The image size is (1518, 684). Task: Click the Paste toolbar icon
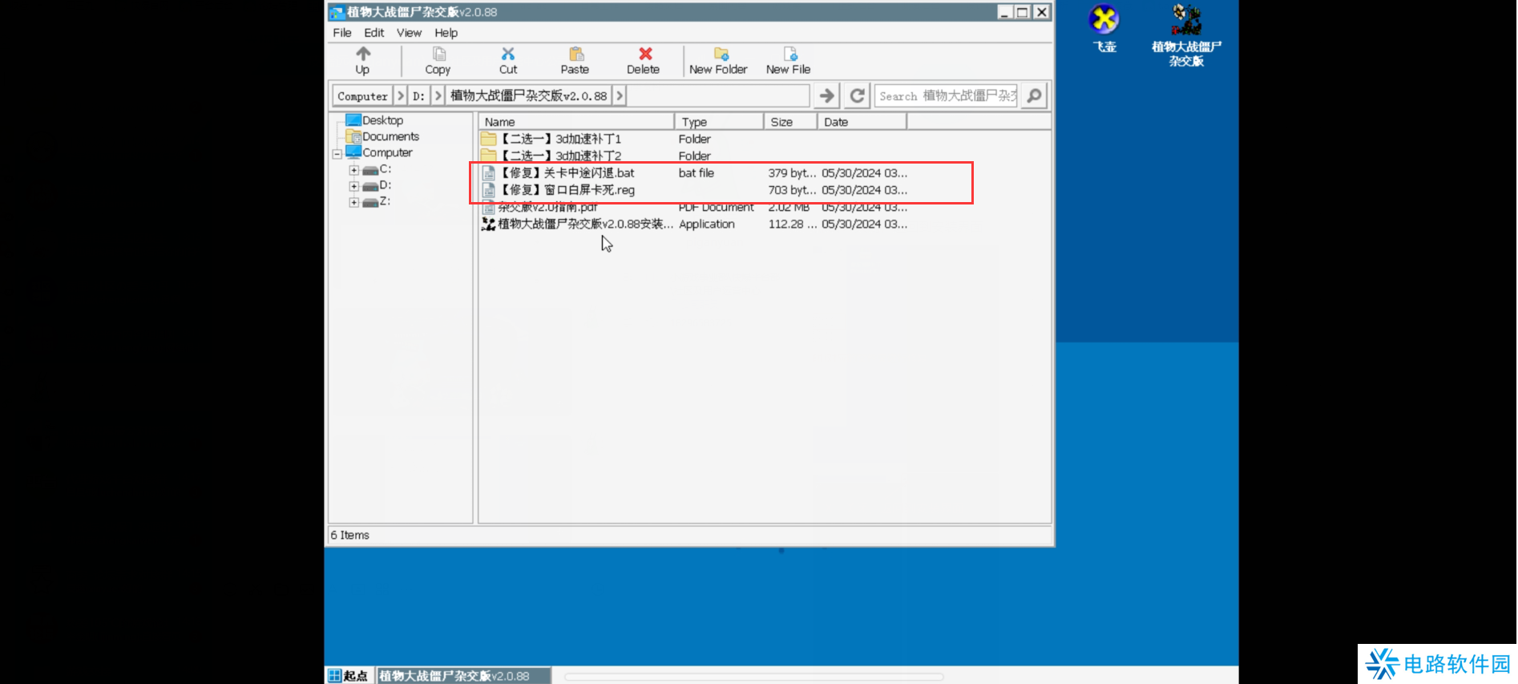pos(575,55)
